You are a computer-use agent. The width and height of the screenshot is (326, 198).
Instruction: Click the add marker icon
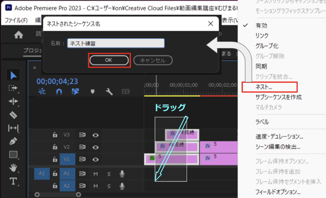click(x=93, y=92)
